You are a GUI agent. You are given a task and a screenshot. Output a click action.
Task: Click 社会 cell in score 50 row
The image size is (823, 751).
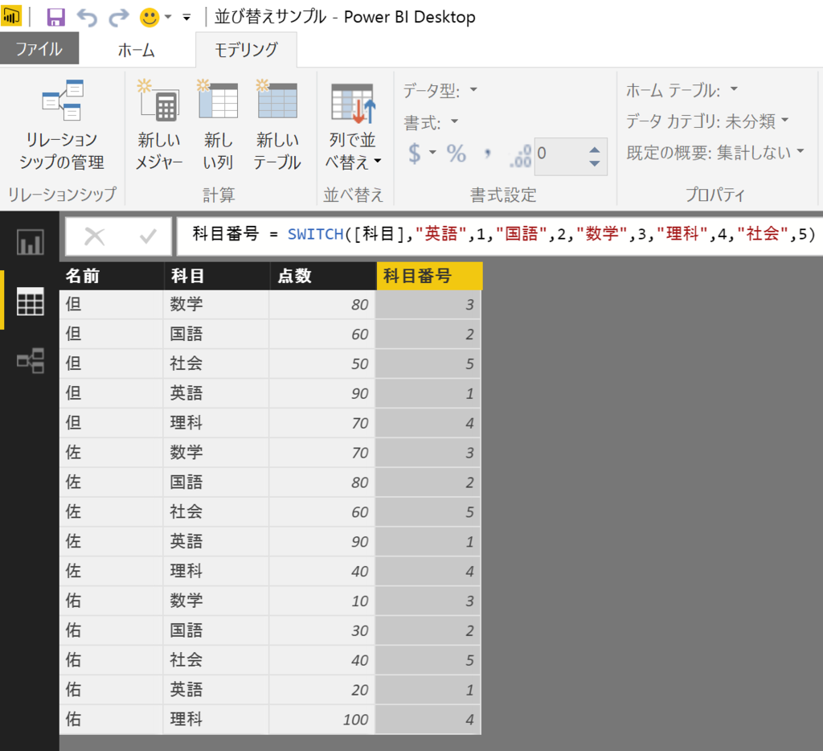(216, 363)
